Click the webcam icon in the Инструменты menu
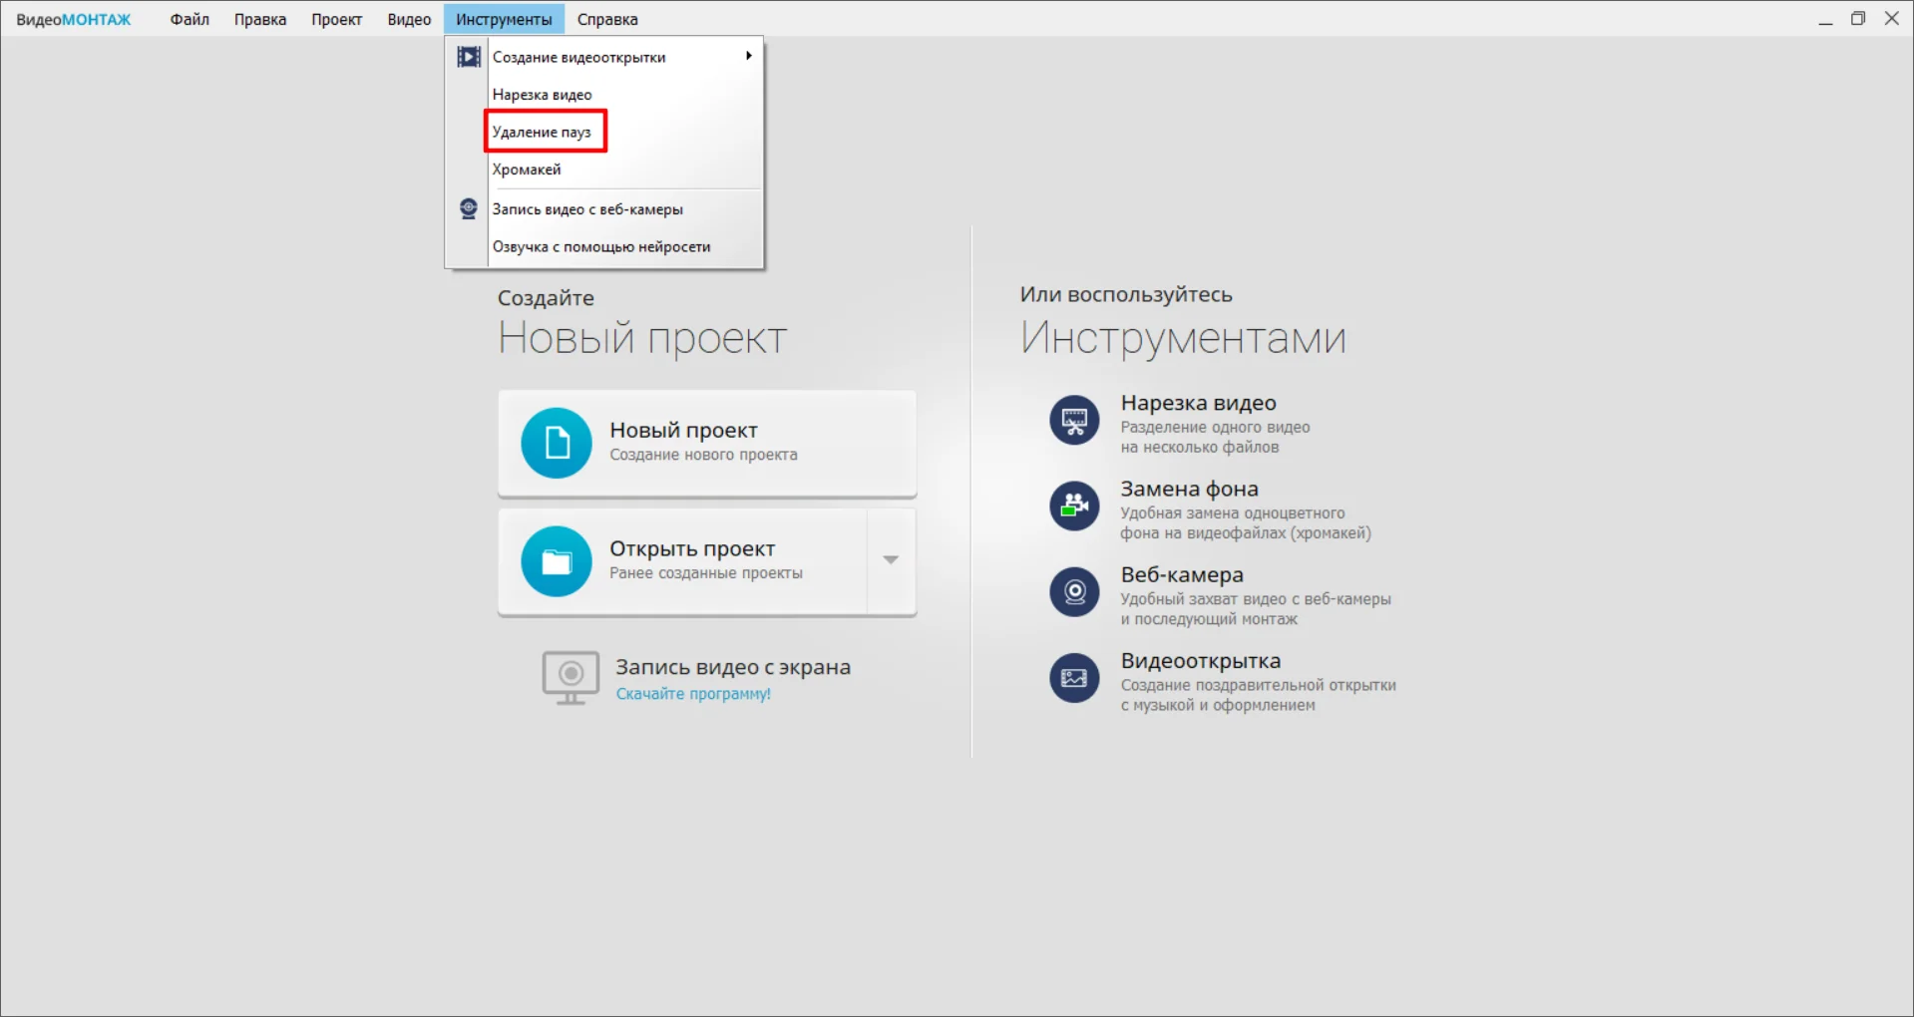 tap(468, 209)
